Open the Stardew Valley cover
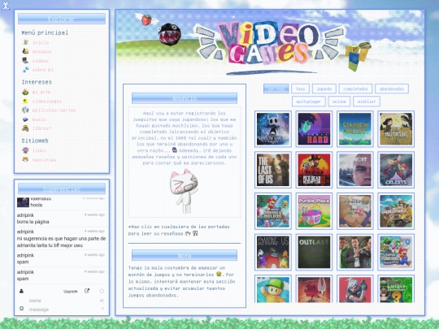 tap(355, 128)
